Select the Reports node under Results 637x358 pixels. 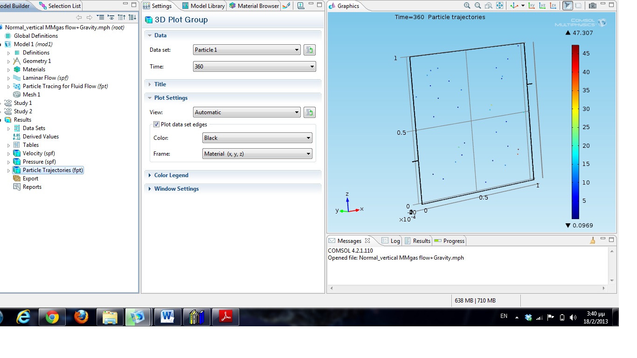[32, 187]
